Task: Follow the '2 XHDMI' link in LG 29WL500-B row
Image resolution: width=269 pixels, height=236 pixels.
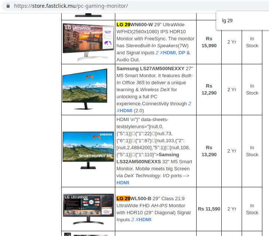Action: click(x=141, y=220)
